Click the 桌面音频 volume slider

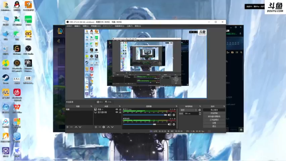tap(145, 124)
